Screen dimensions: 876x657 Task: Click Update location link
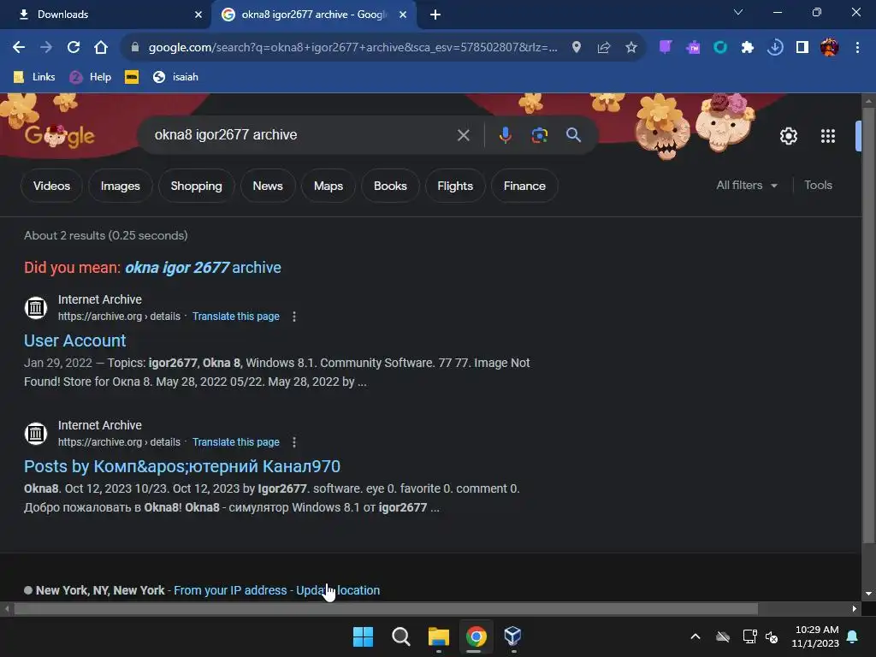[338, 590]
